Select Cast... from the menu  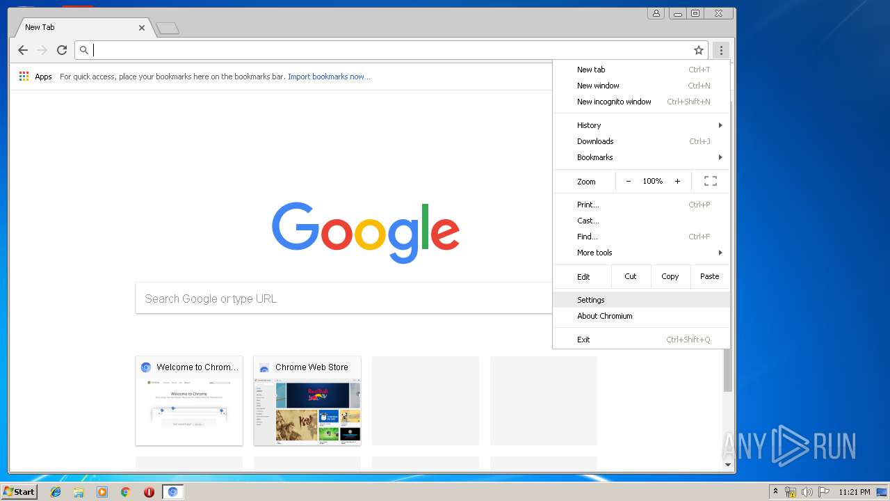point(642,221)
